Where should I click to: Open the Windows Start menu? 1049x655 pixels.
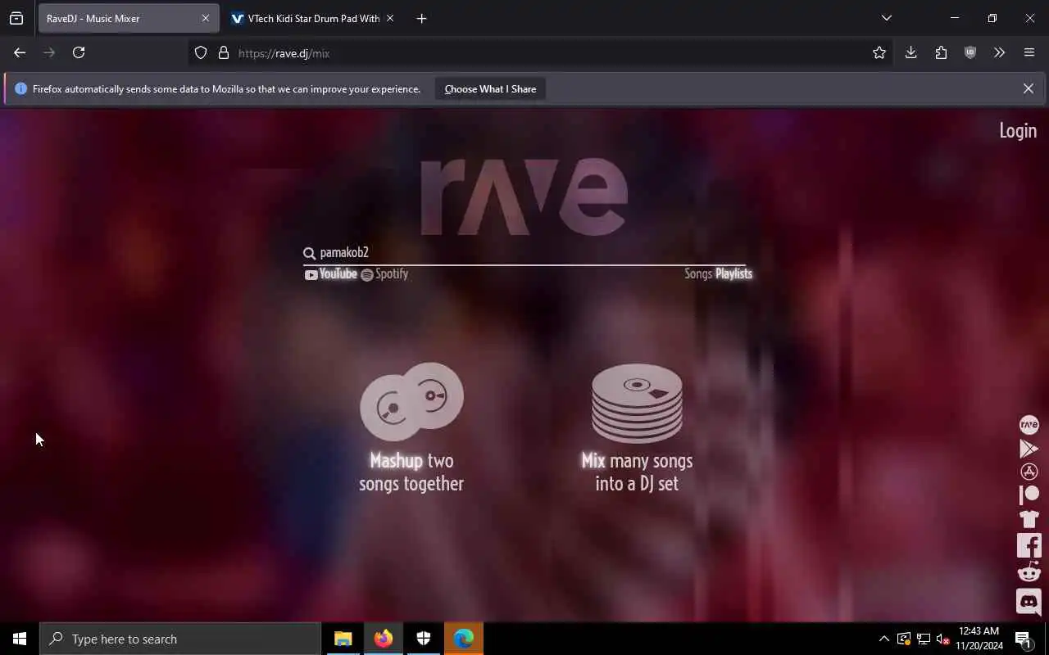click(x=20, y=639)
